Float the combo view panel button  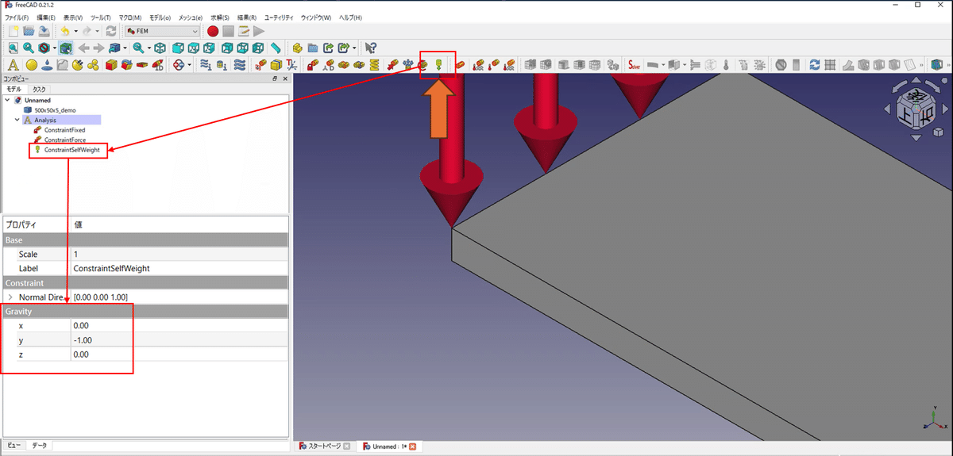pos(275,79)
